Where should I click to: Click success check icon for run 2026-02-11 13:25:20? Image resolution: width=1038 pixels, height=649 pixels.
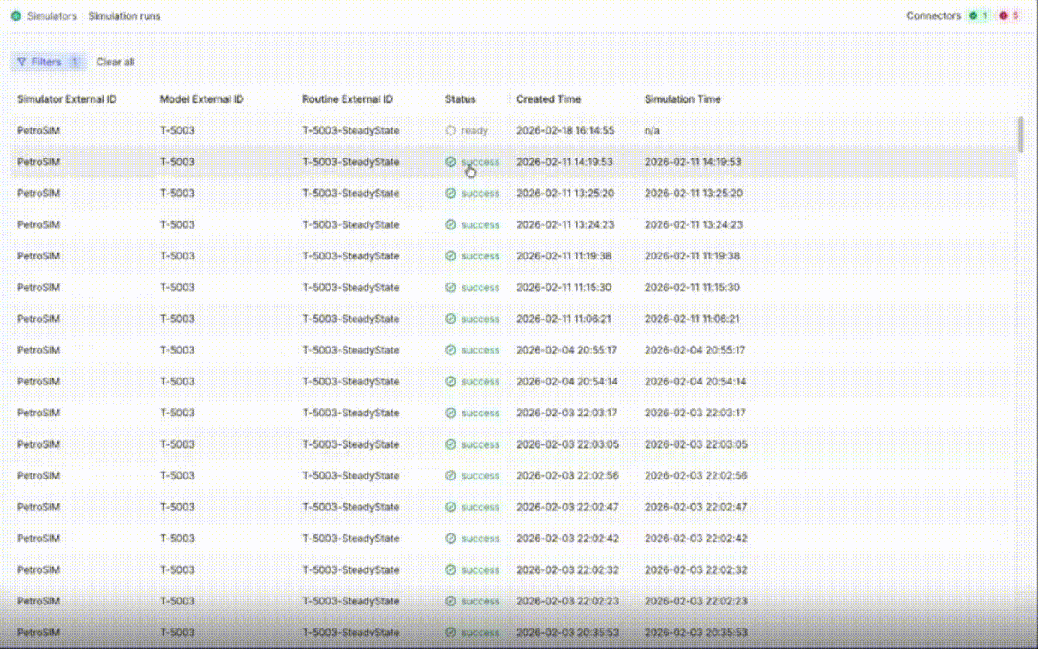coord(450,194)
